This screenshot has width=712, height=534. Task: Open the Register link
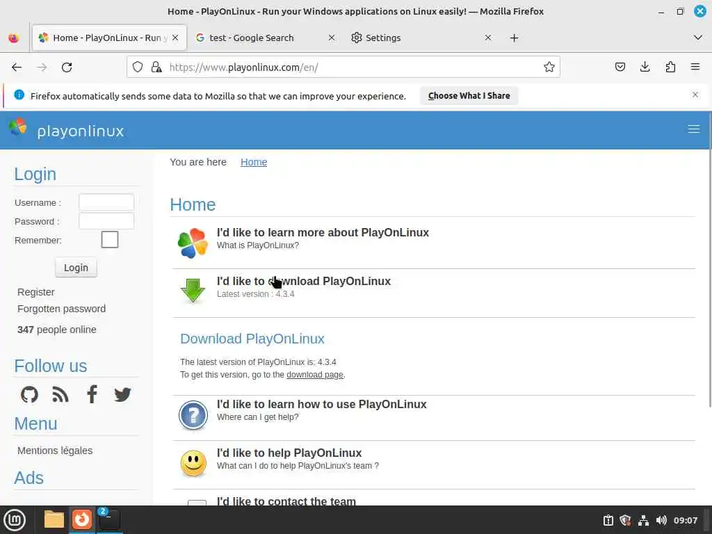(36, 292)
